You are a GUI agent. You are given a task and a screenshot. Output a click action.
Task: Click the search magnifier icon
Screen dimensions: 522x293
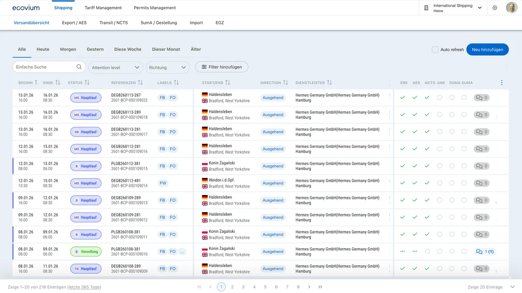coord(79,67)
